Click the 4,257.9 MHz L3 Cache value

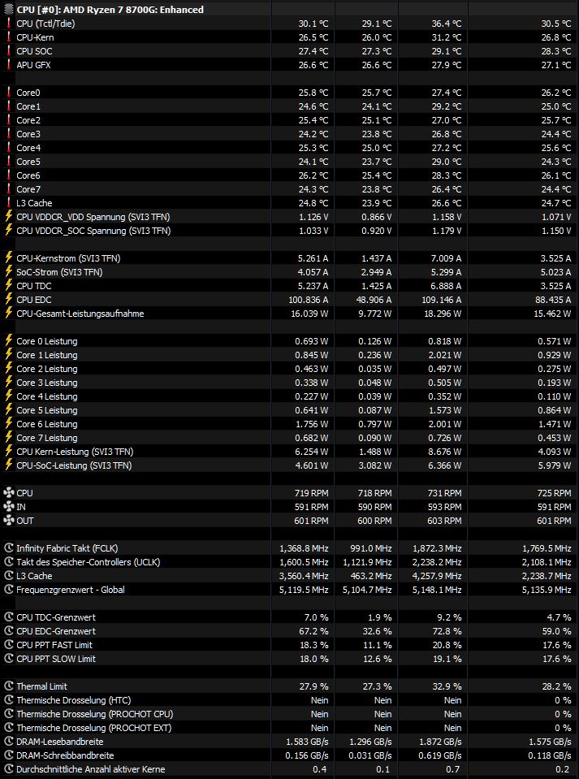[437, 576]
